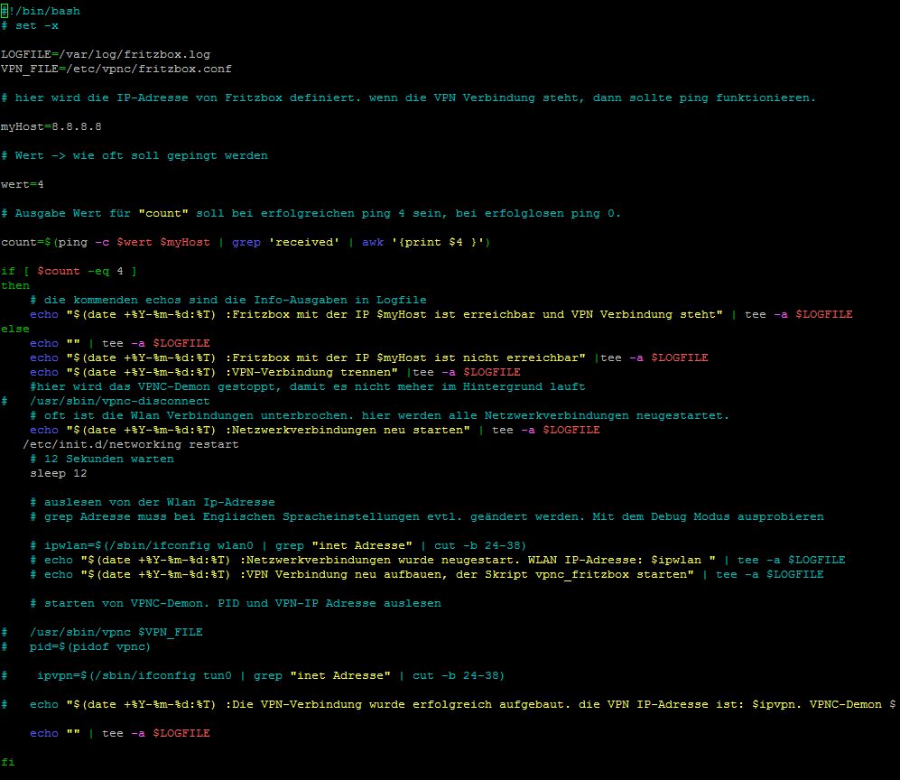
Task: Click '$LOGFILE' at end of the 'steht' echo line
Action: point(823,314)
